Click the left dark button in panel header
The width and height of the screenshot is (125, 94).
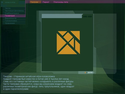[85, 17]
